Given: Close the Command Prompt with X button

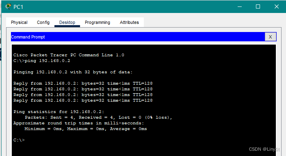Looking at the screenshot, I should point(270,37).
